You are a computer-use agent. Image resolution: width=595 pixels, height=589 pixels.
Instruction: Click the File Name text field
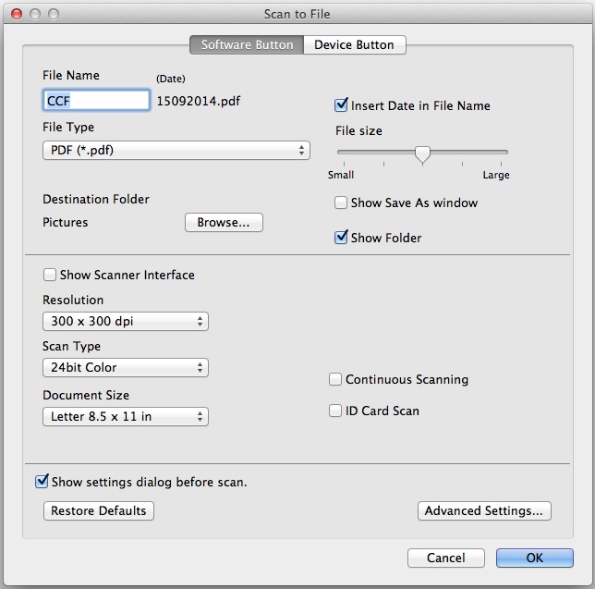click(96, 100)
